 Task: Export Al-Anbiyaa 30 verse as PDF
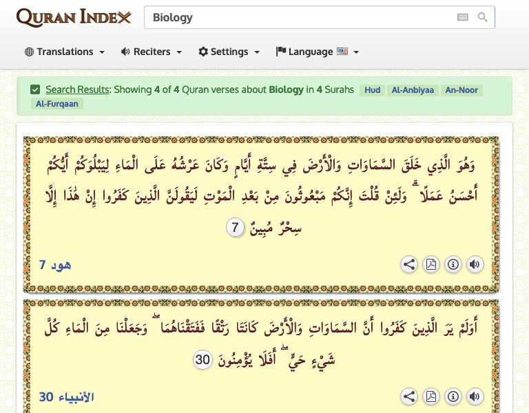click(x=431, y=396)
